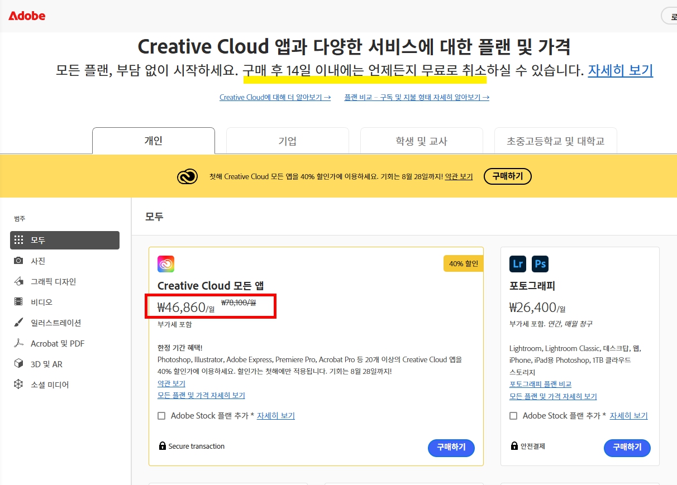The width and height of the screenshot is (677, 485).
Task: Open 약관 보기 link in Creative Cloud card
Action: (171, 383)
